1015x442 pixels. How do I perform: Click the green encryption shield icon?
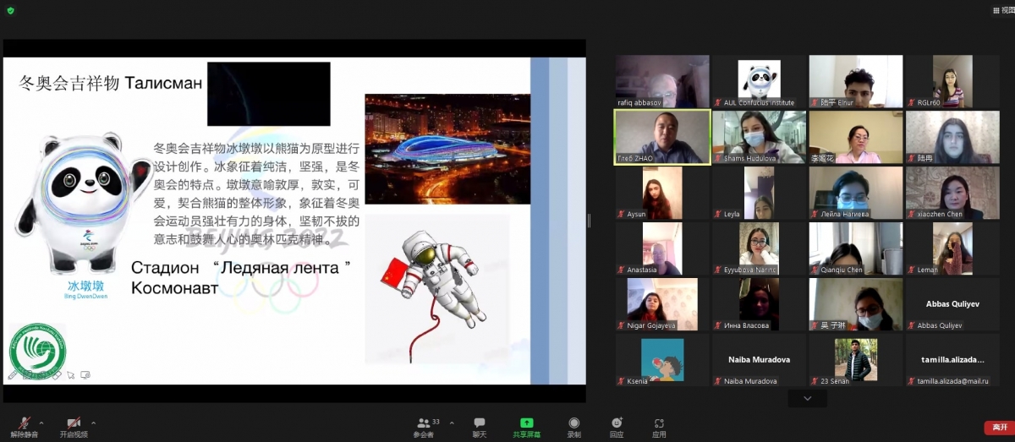[x=10, y=10]
